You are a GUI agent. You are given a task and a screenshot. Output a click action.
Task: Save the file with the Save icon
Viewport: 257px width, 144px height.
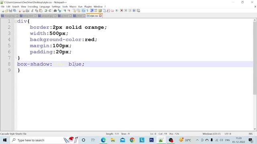[x=10, y=11]
